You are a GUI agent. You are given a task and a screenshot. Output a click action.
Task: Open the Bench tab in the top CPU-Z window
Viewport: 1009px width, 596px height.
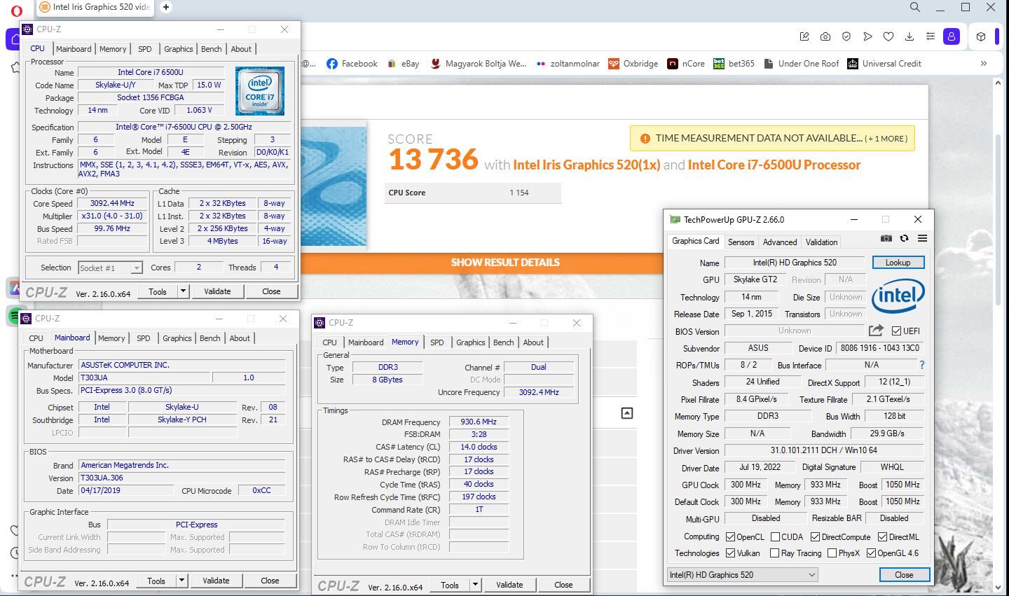pos(211,49)
